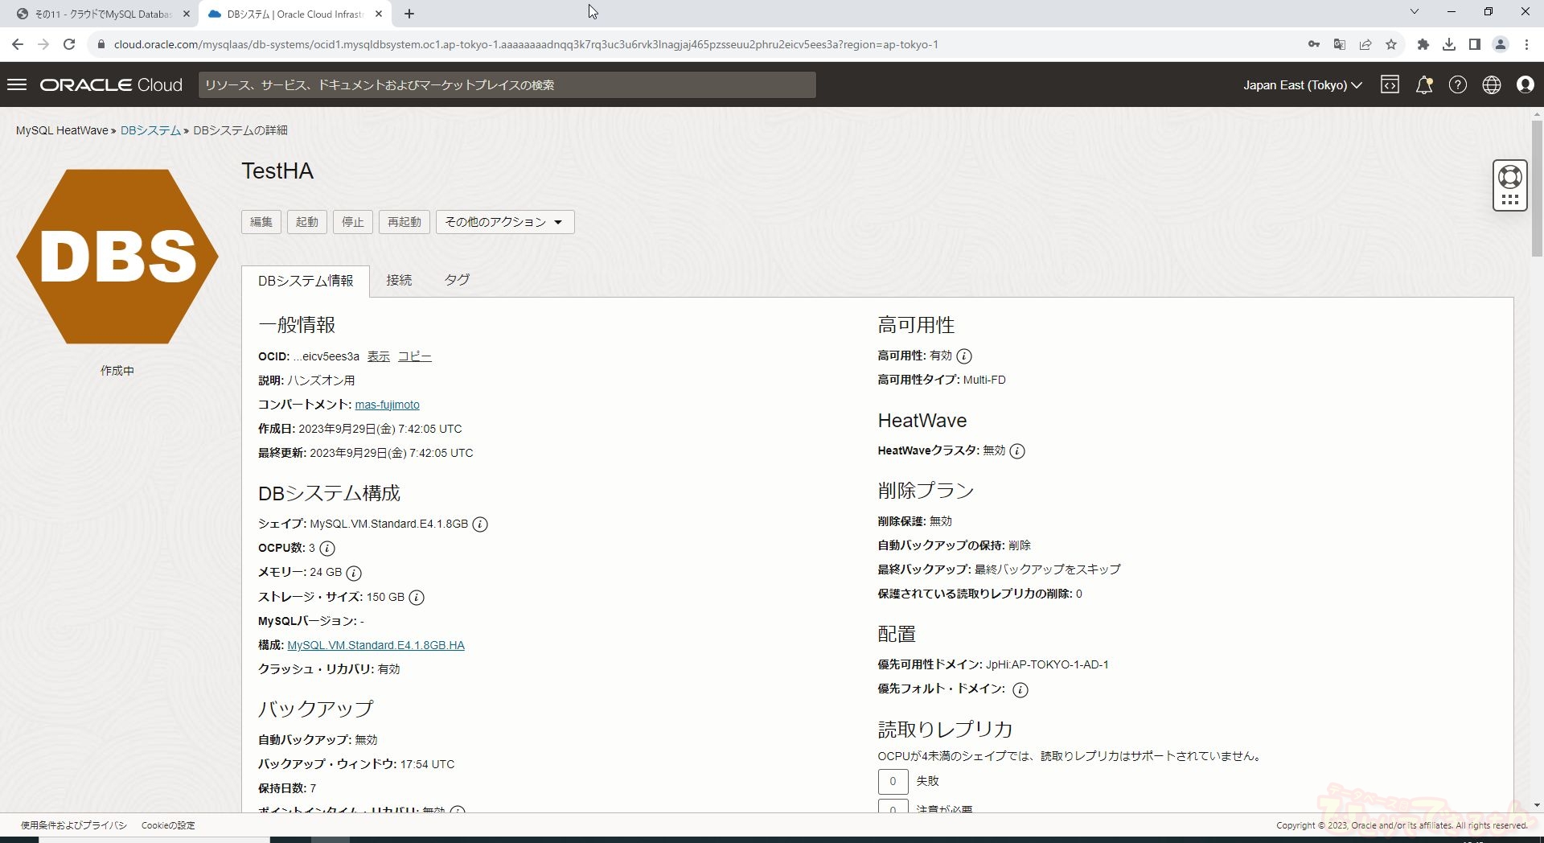The height and width of the screenshot is (843, 1544).
Task: Click the DBシステム breadcrumb link
Action: [x=150, y=130]
